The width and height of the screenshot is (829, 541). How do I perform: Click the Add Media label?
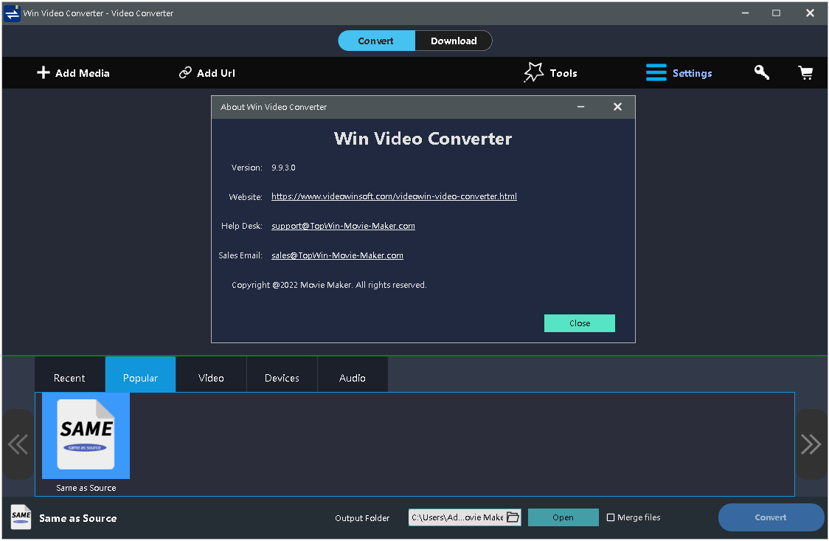click(83, 73)
